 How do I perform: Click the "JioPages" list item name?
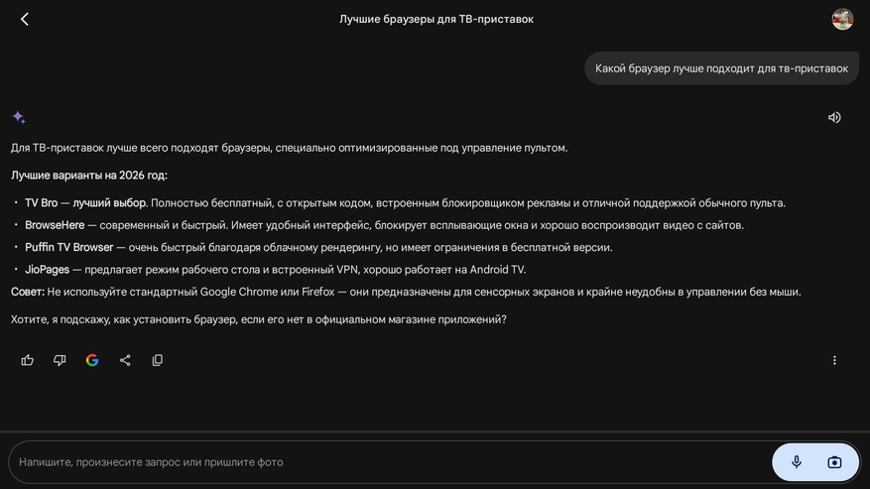click(48, 269)
